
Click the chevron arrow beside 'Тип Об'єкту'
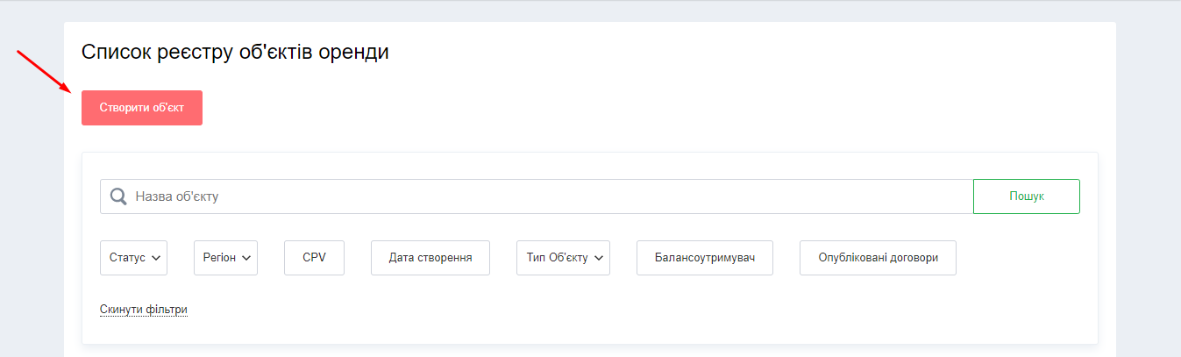pyautogui.click(x=599, y=258)
